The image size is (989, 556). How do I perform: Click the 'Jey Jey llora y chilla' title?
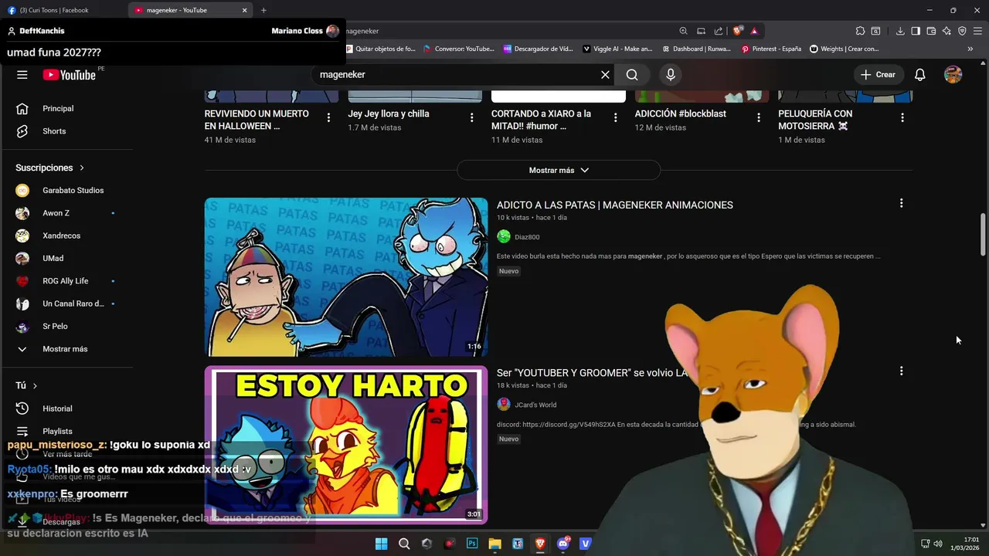(x=389, y=114)
